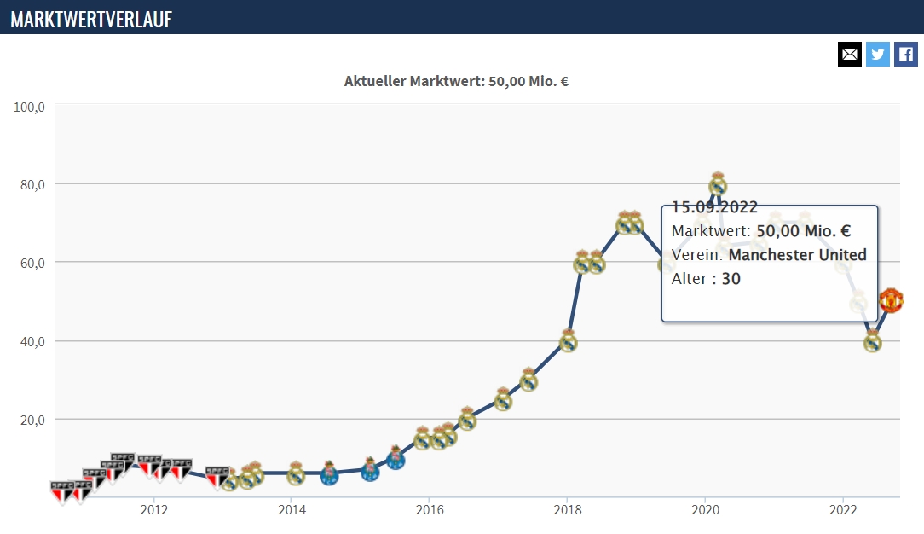Click the 80,0 y-axis label
This screenshot has width=924, height=534.
(32, 185)
